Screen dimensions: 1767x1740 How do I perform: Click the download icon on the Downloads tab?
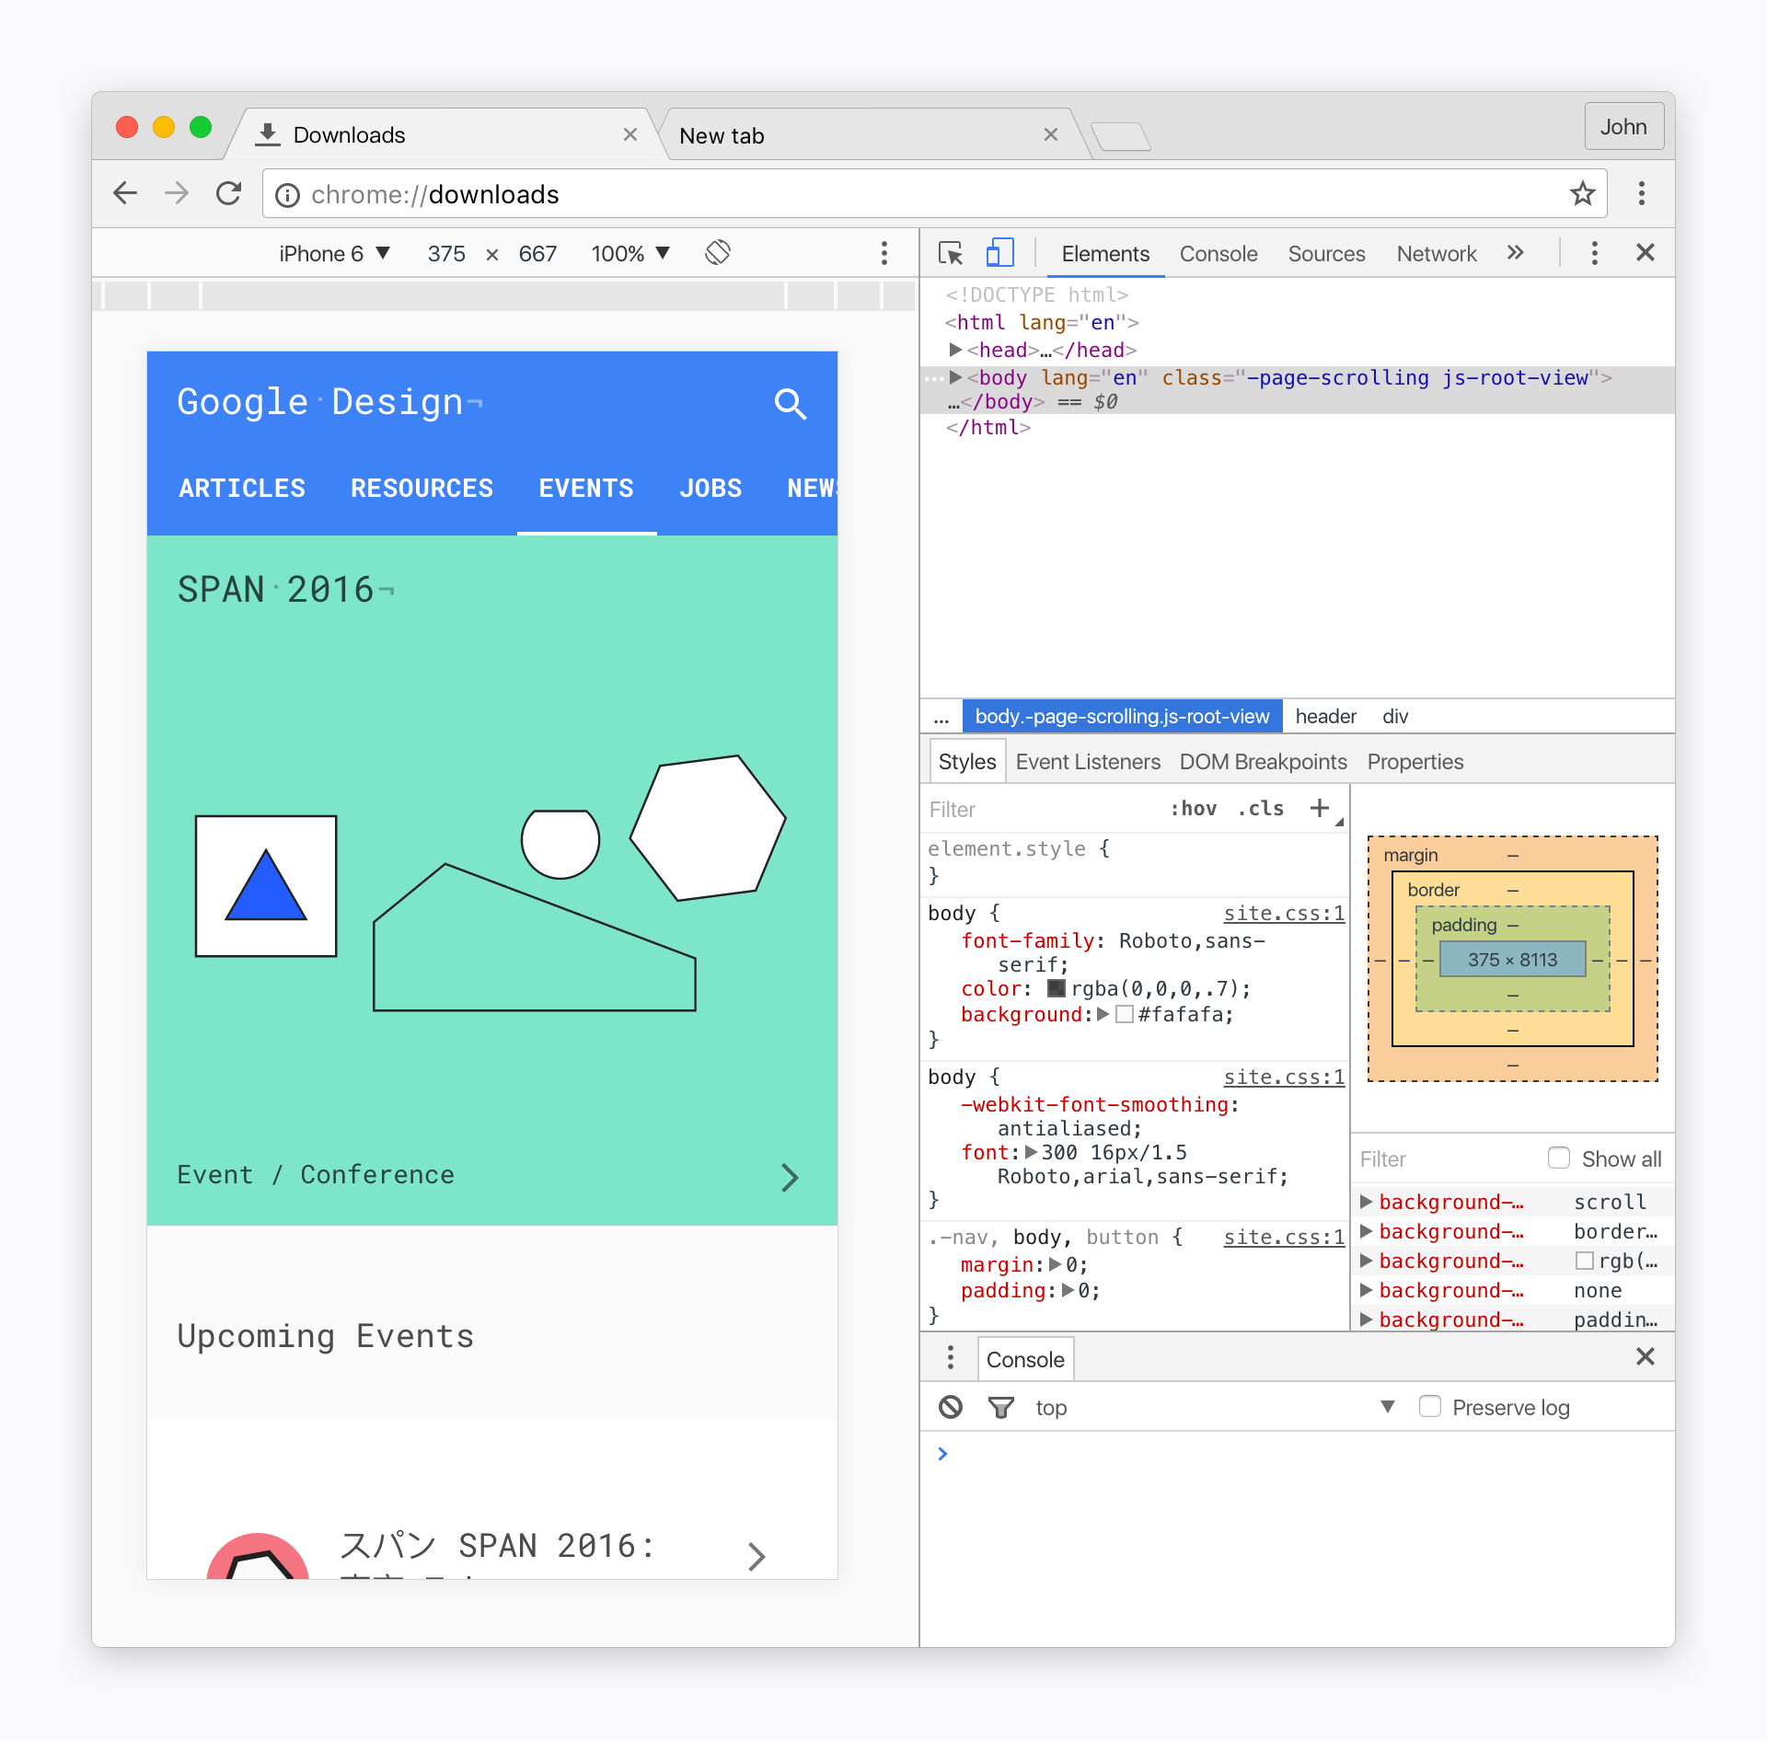(x=268, y=134)
